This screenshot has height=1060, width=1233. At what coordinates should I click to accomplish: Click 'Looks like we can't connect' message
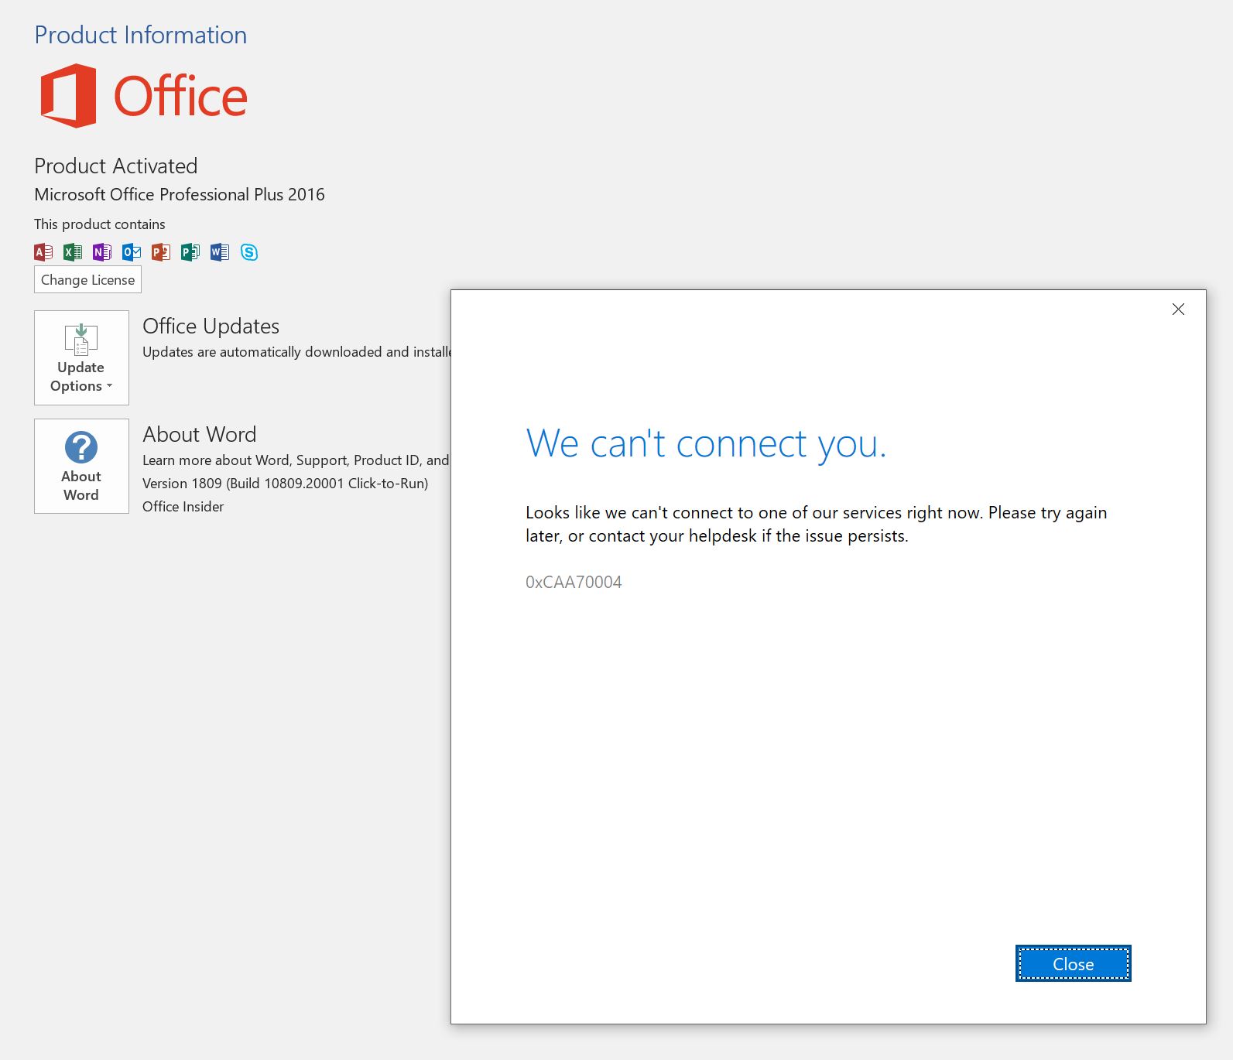tap(817, 524)
